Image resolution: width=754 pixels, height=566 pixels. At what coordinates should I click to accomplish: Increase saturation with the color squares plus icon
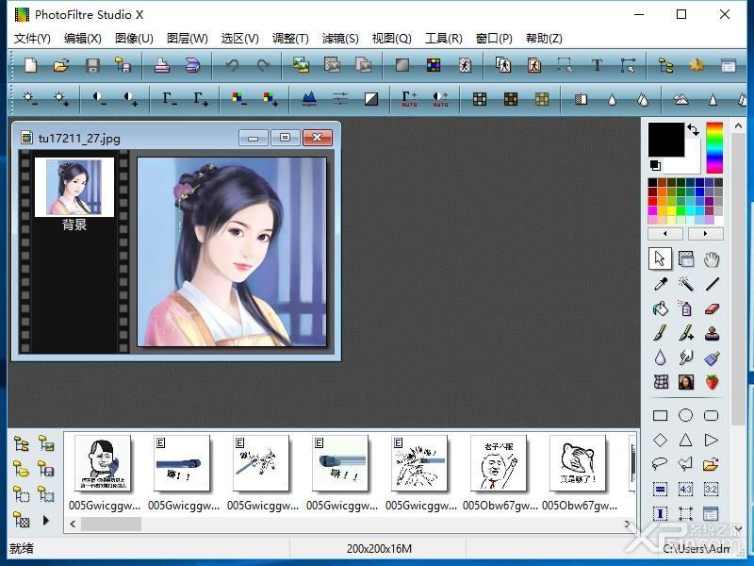tap(270, 99)
